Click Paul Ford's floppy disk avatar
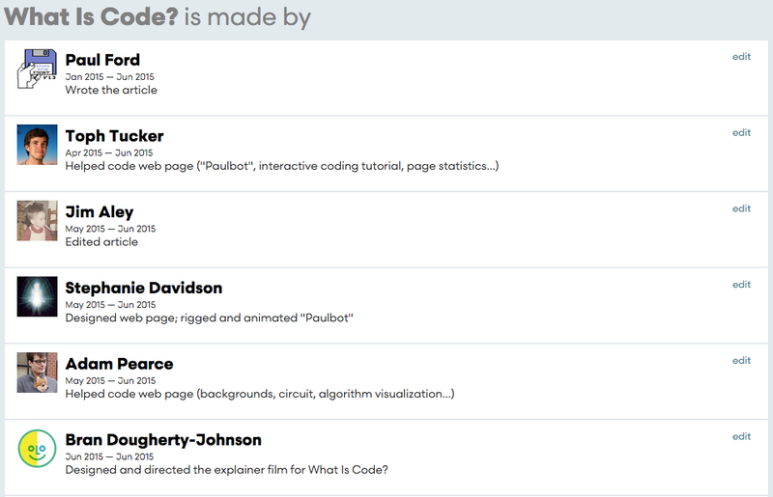The height and width of the screenshot is (497, 773). pos(37,69)
